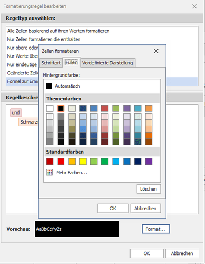Choose bright red standard color swatch
The height and width of the screenshot is (264, 205).
pyautogui.click(x=61, y=162)
